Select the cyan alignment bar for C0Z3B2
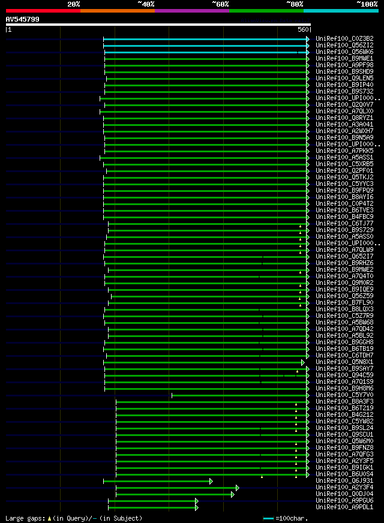 tap(205, 40)
